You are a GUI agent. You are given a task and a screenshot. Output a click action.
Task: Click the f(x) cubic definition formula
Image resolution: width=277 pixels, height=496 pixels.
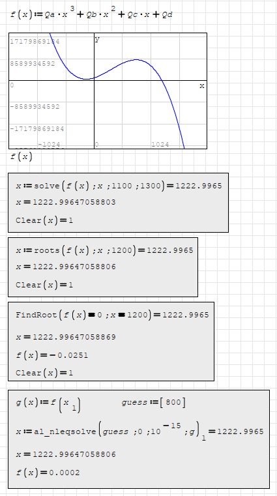tap(91, 14)
